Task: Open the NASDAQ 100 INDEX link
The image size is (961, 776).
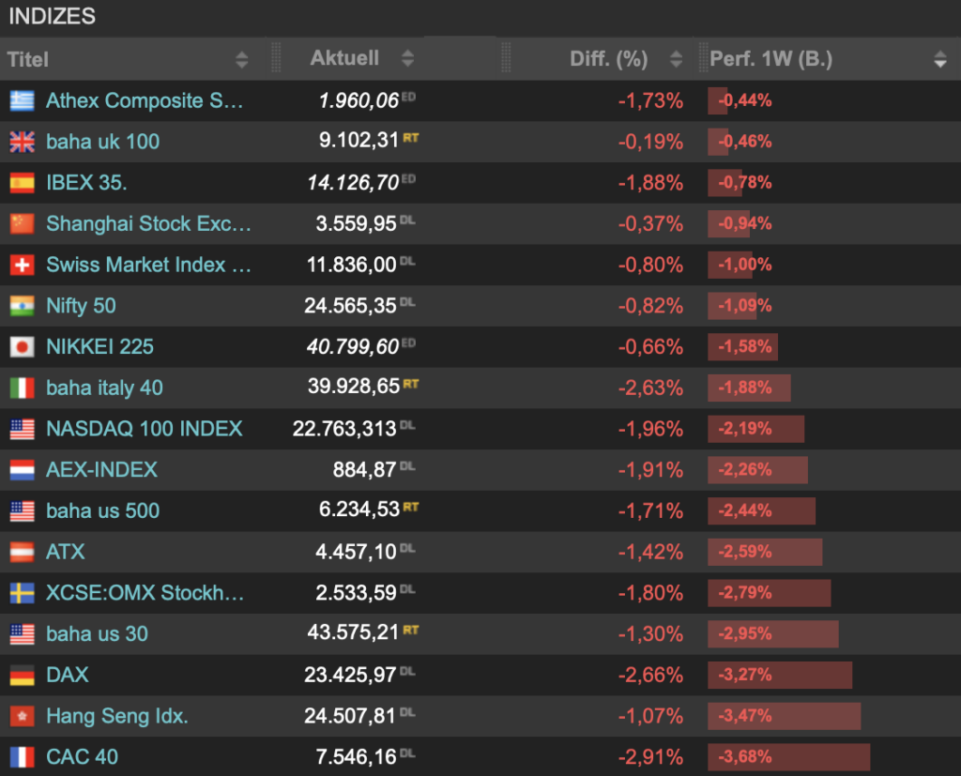Action: (x=145, y=429)
